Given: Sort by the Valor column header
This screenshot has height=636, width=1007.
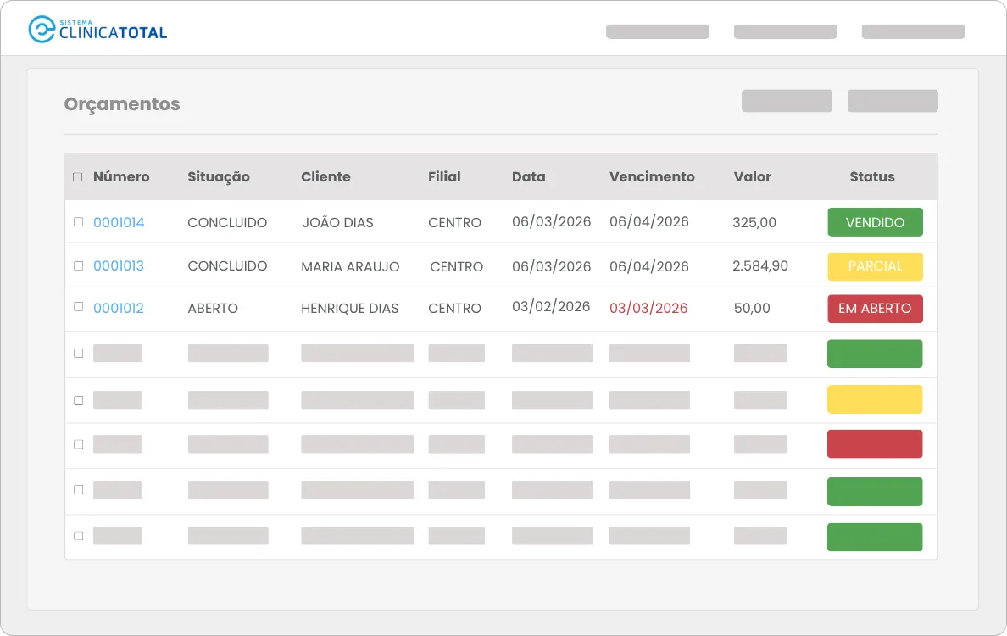Looking at the screenshot, I should [752, 176].
